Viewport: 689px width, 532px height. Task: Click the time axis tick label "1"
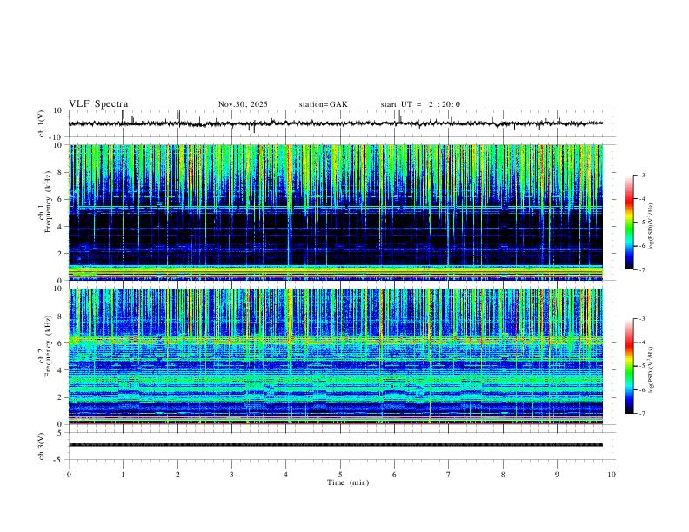pos(123,475)
